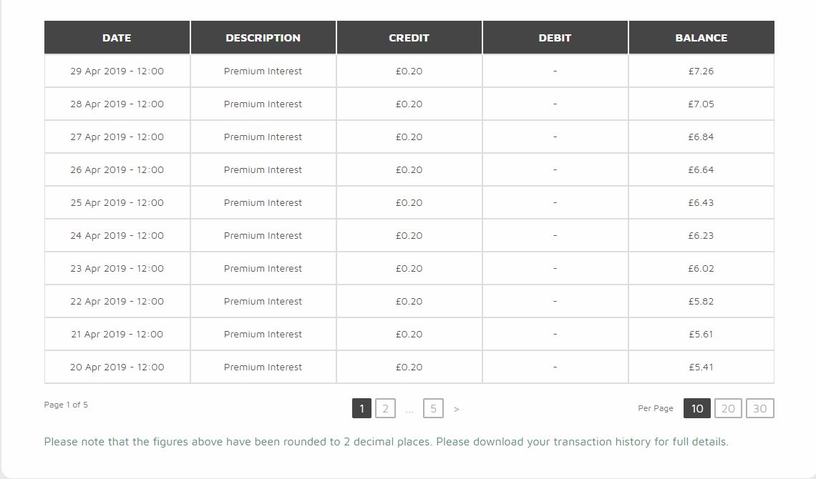The image size is (816, 479).
Task: Click the next page arrow
Action: pyautogui.click(x=457, y=410)
